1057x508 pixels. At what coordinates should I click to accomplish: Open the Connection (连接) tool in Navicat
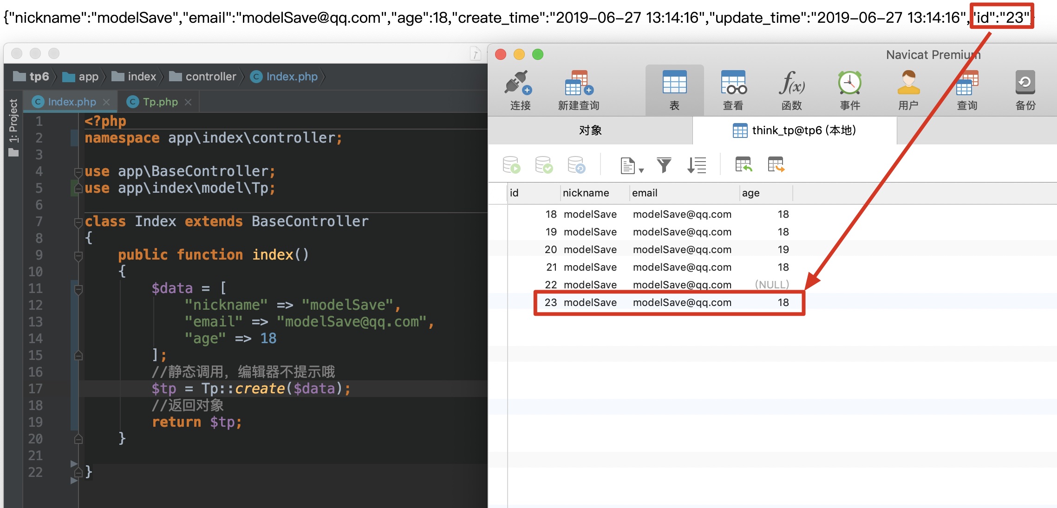coord(520,91)
